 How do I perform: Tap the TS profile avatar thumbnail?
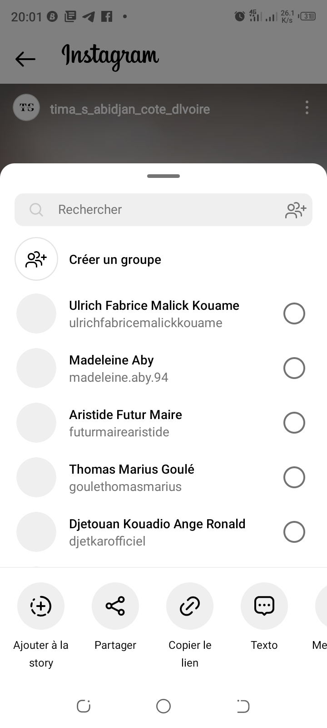pos(26,108)
